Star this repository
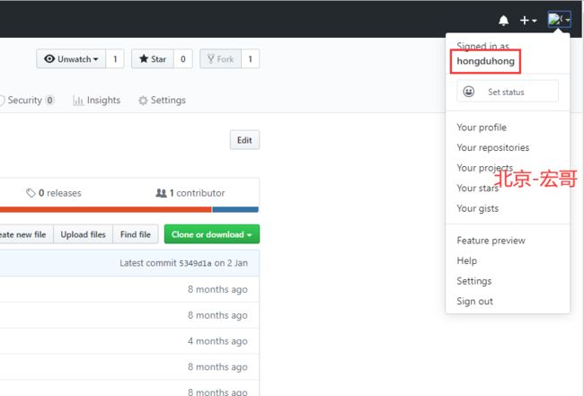 (153, 58)
